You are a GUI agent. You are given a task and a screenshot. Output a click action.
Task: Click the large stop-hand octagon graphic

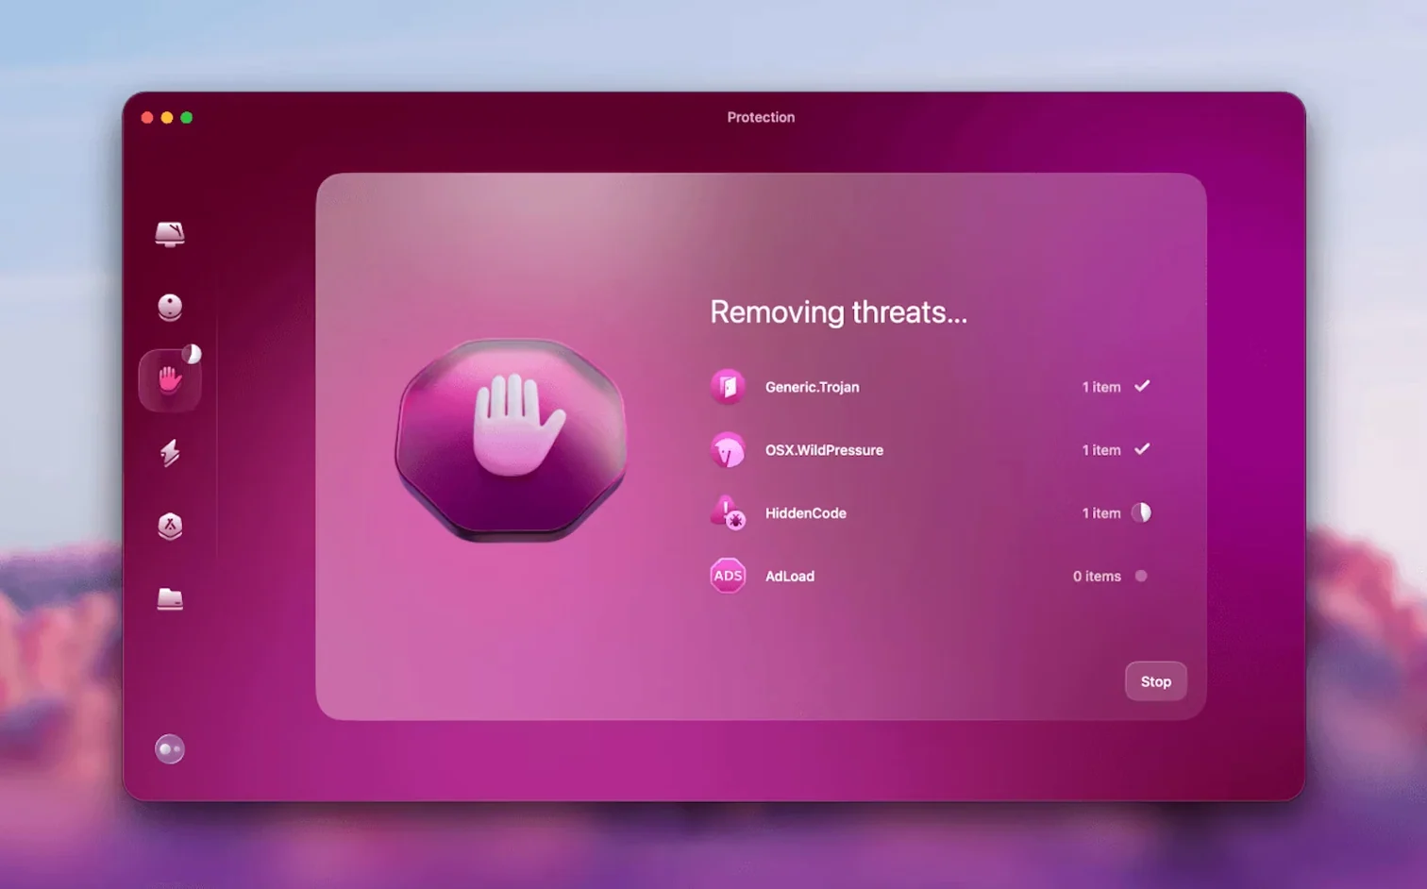[x=511, y=440]
